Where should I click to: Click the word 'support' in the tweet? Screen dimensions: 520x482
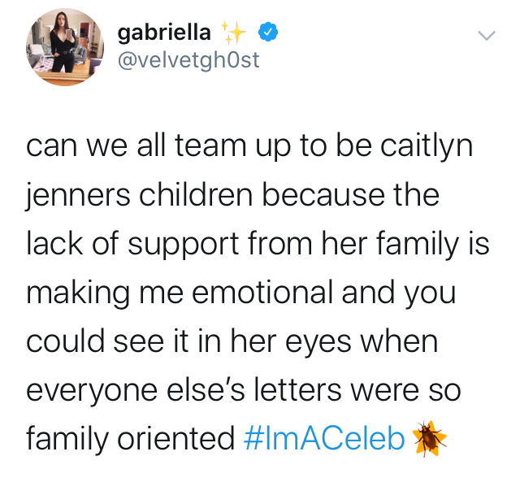coord(184,245)
